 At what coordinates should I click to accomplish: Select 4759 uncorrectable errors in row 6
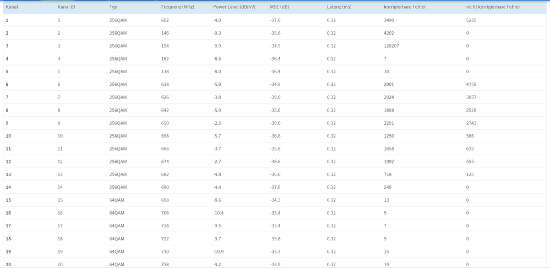coord(471,84)
